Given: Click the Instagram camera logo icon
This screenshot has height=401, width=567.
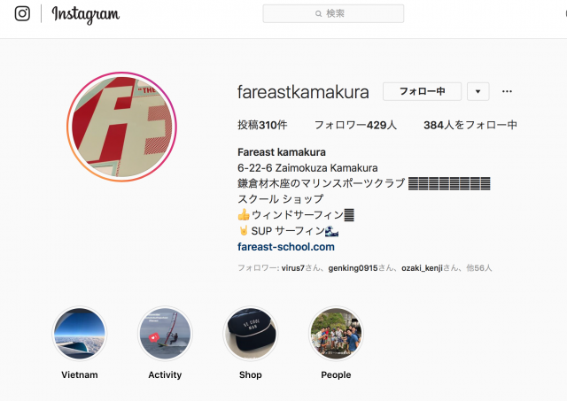Looking at the screenshot, I should point(22,14).
